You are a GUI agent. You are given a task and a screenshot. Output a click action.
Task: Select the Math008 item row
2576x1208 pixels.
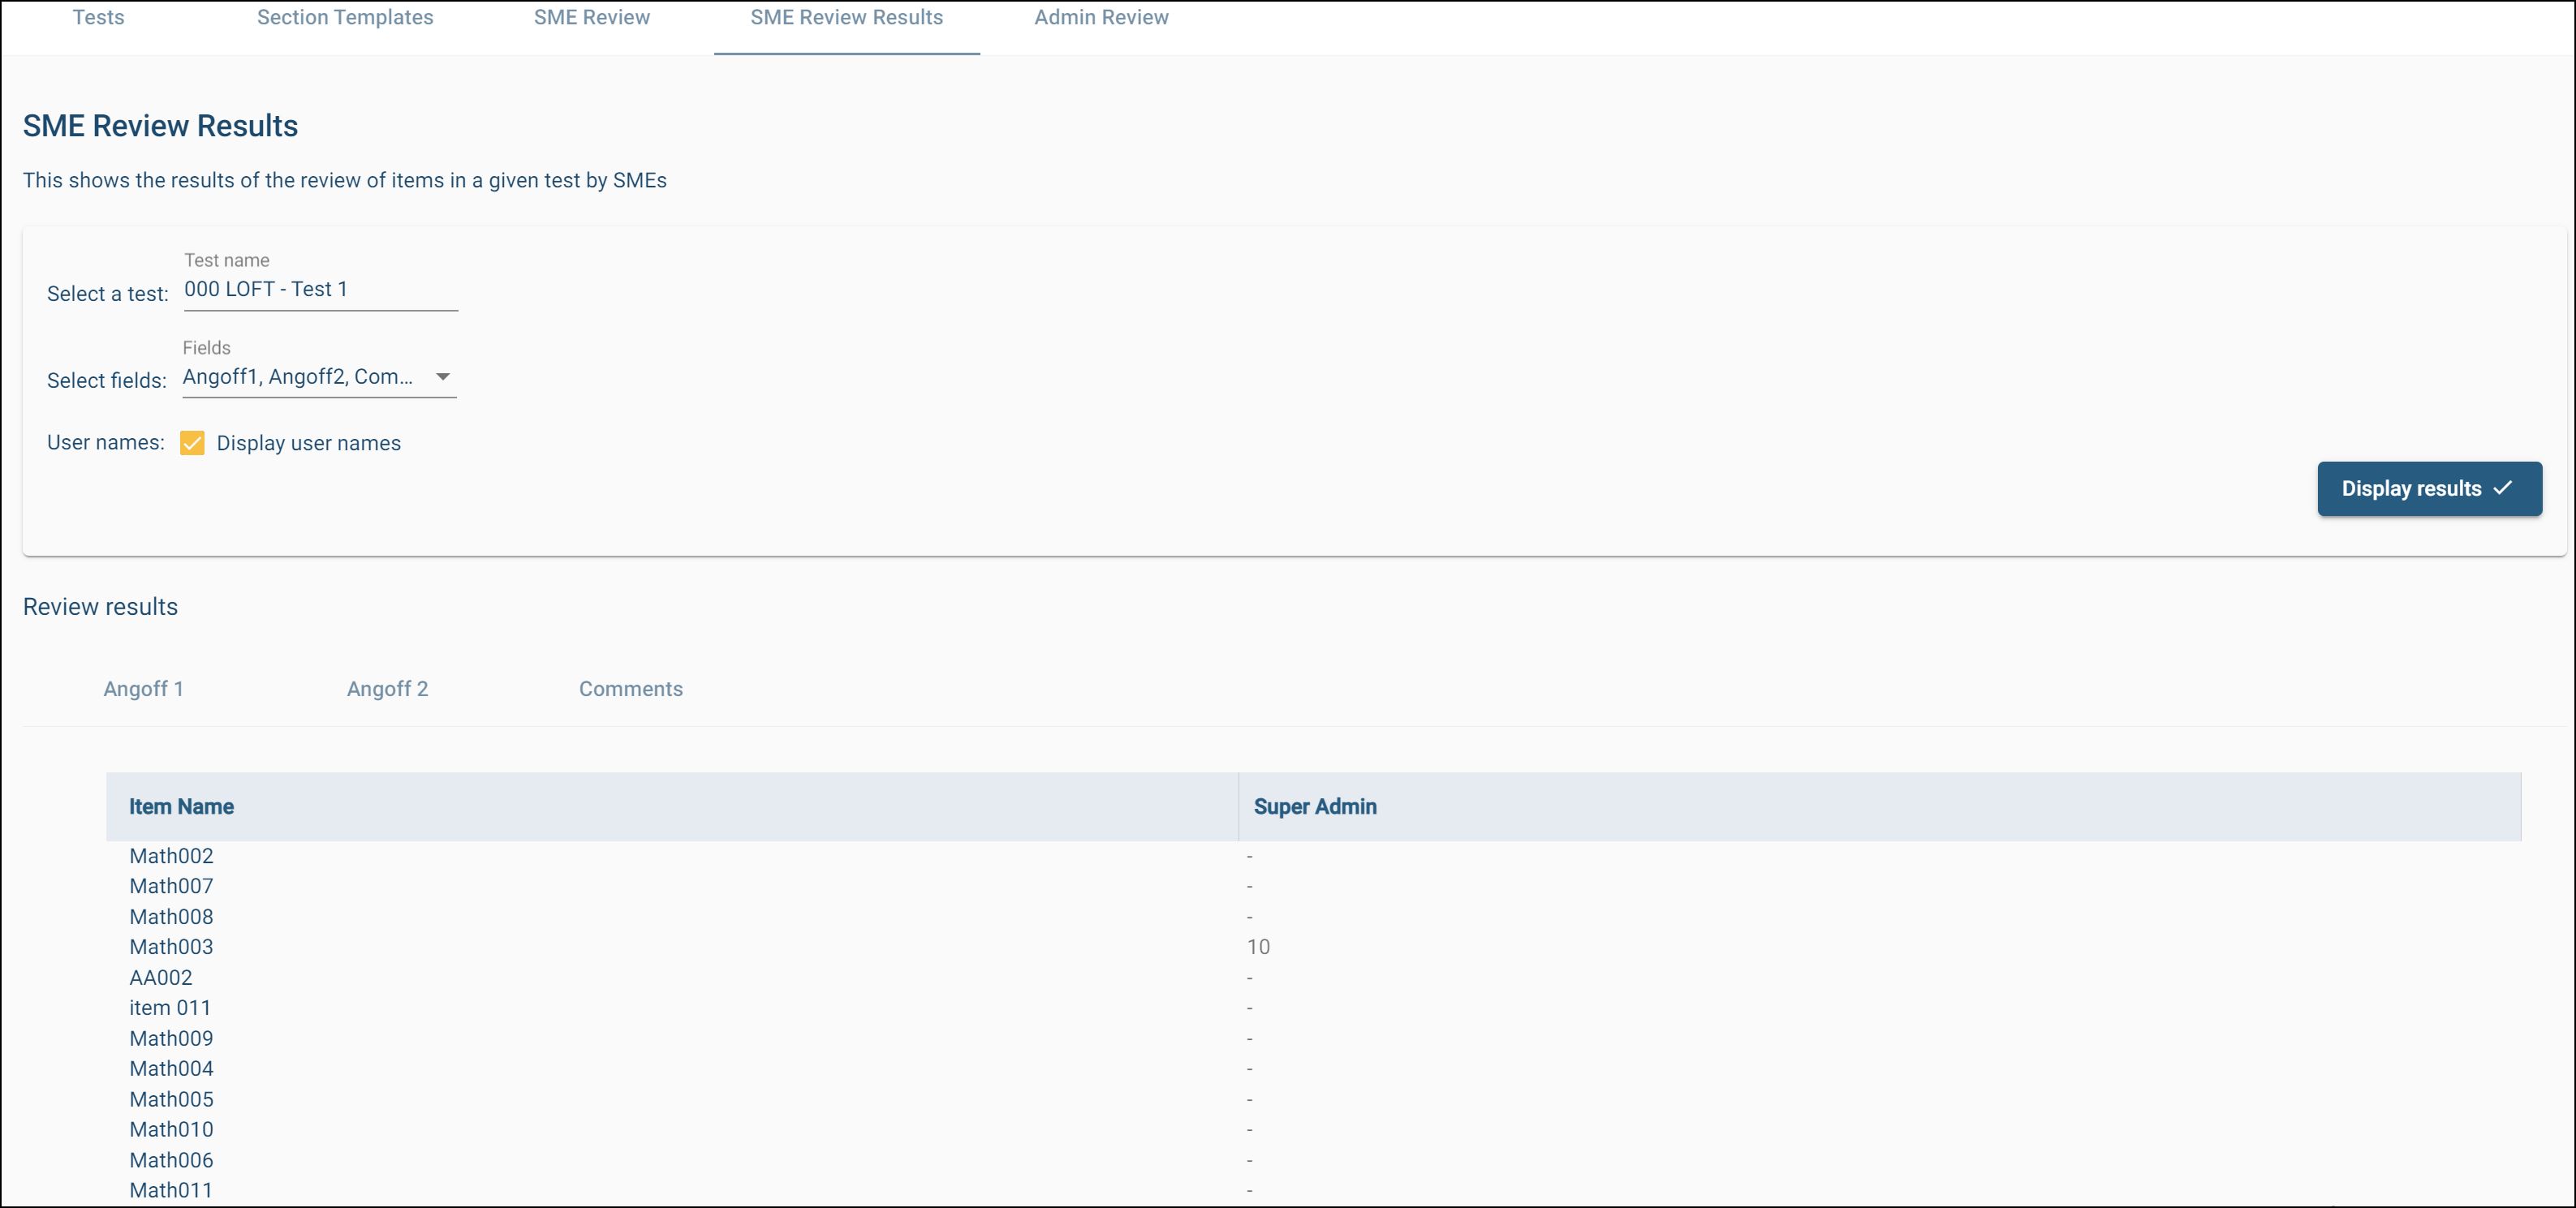(1313, 917)
